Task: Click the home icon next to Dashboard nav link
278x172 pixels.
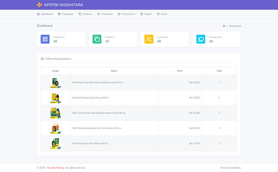Action: [x=38, y=14]
